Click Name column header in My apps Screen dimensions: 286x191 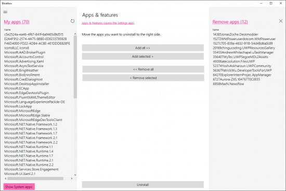[7, 30]
